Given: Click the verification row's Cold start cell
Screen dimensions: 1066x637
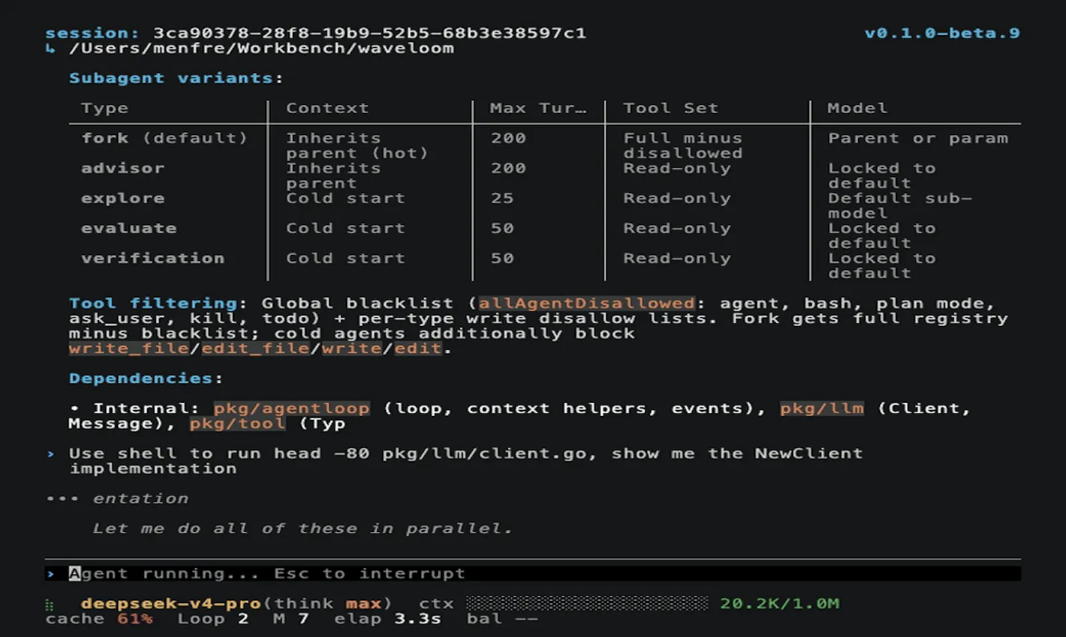Looking at the screenshot, I should pos(345,258).
